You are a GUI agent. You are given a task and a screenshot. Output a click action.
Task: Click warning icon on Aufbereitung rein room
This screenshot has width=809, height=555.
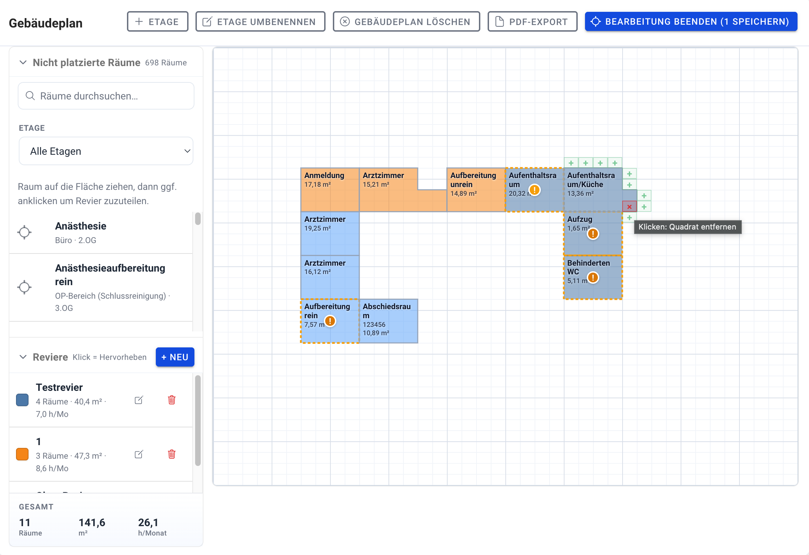pyautogui.click(x=330, y=321)
